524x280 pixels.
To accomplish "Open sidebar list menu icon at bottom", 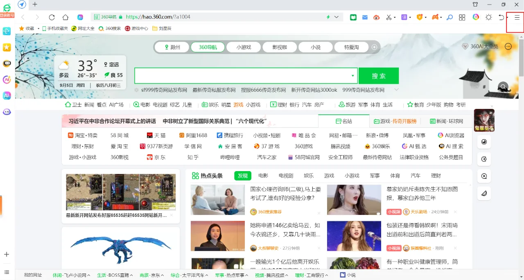I will [x=7, y=272].
